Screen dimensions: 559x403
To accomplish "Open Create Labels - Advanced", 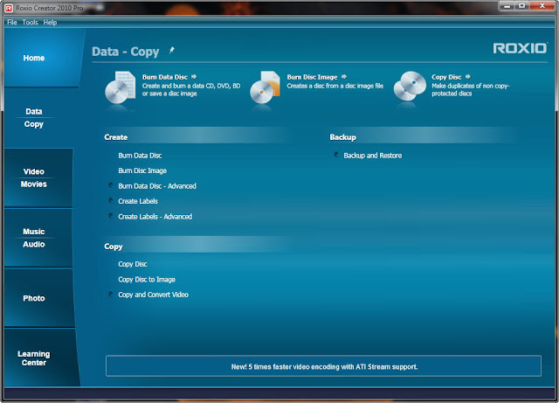I will tap(155, 217).
